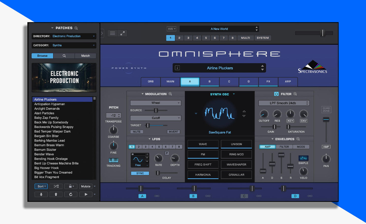Click the previous oscillator waveform down arrow
366x224 pixels.
pyautogui.click(x=244, y=116)
